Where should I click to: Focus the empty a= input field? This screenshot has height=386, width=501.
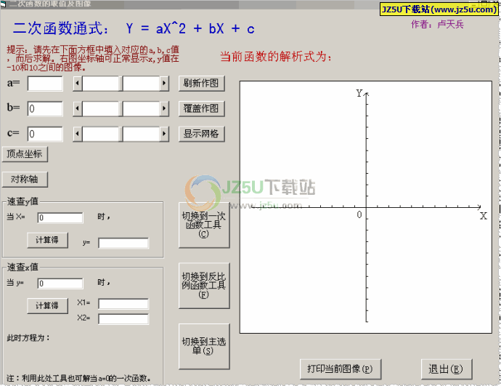[x=45, y=84]
